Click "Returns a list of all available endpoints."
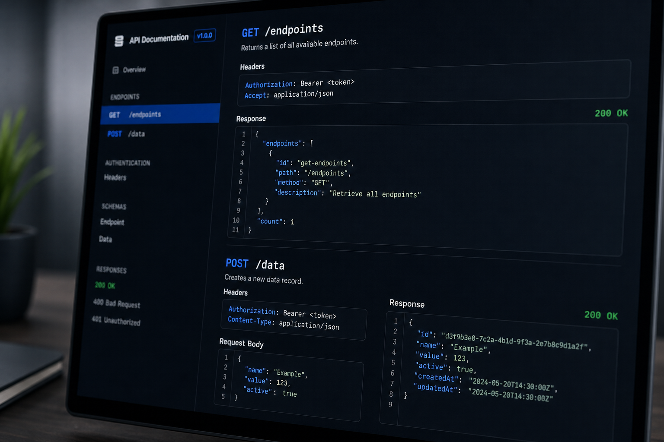The width and height of the screenshot is (664, 442). click(299, 44)
